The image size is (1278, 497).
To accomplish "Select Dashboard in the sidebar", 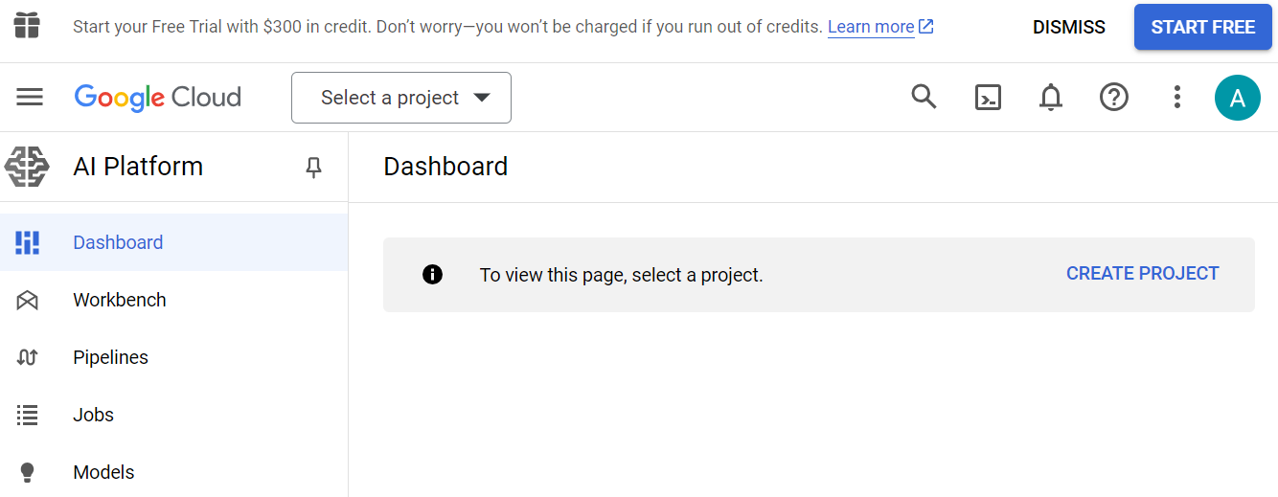I will [x=118, y=242].
